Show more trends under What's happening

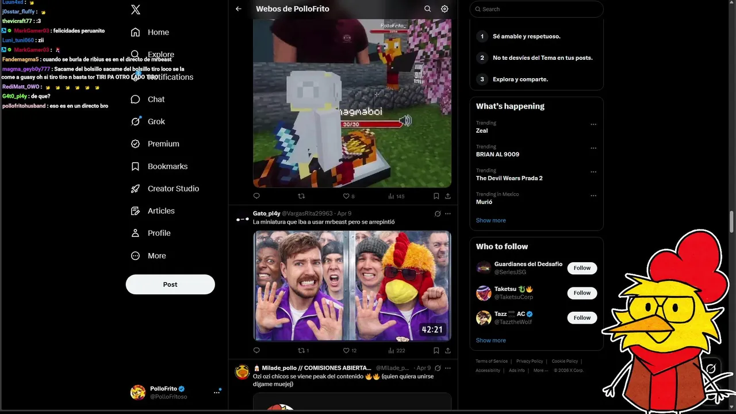pyautogui.click(x=490, y=220)
